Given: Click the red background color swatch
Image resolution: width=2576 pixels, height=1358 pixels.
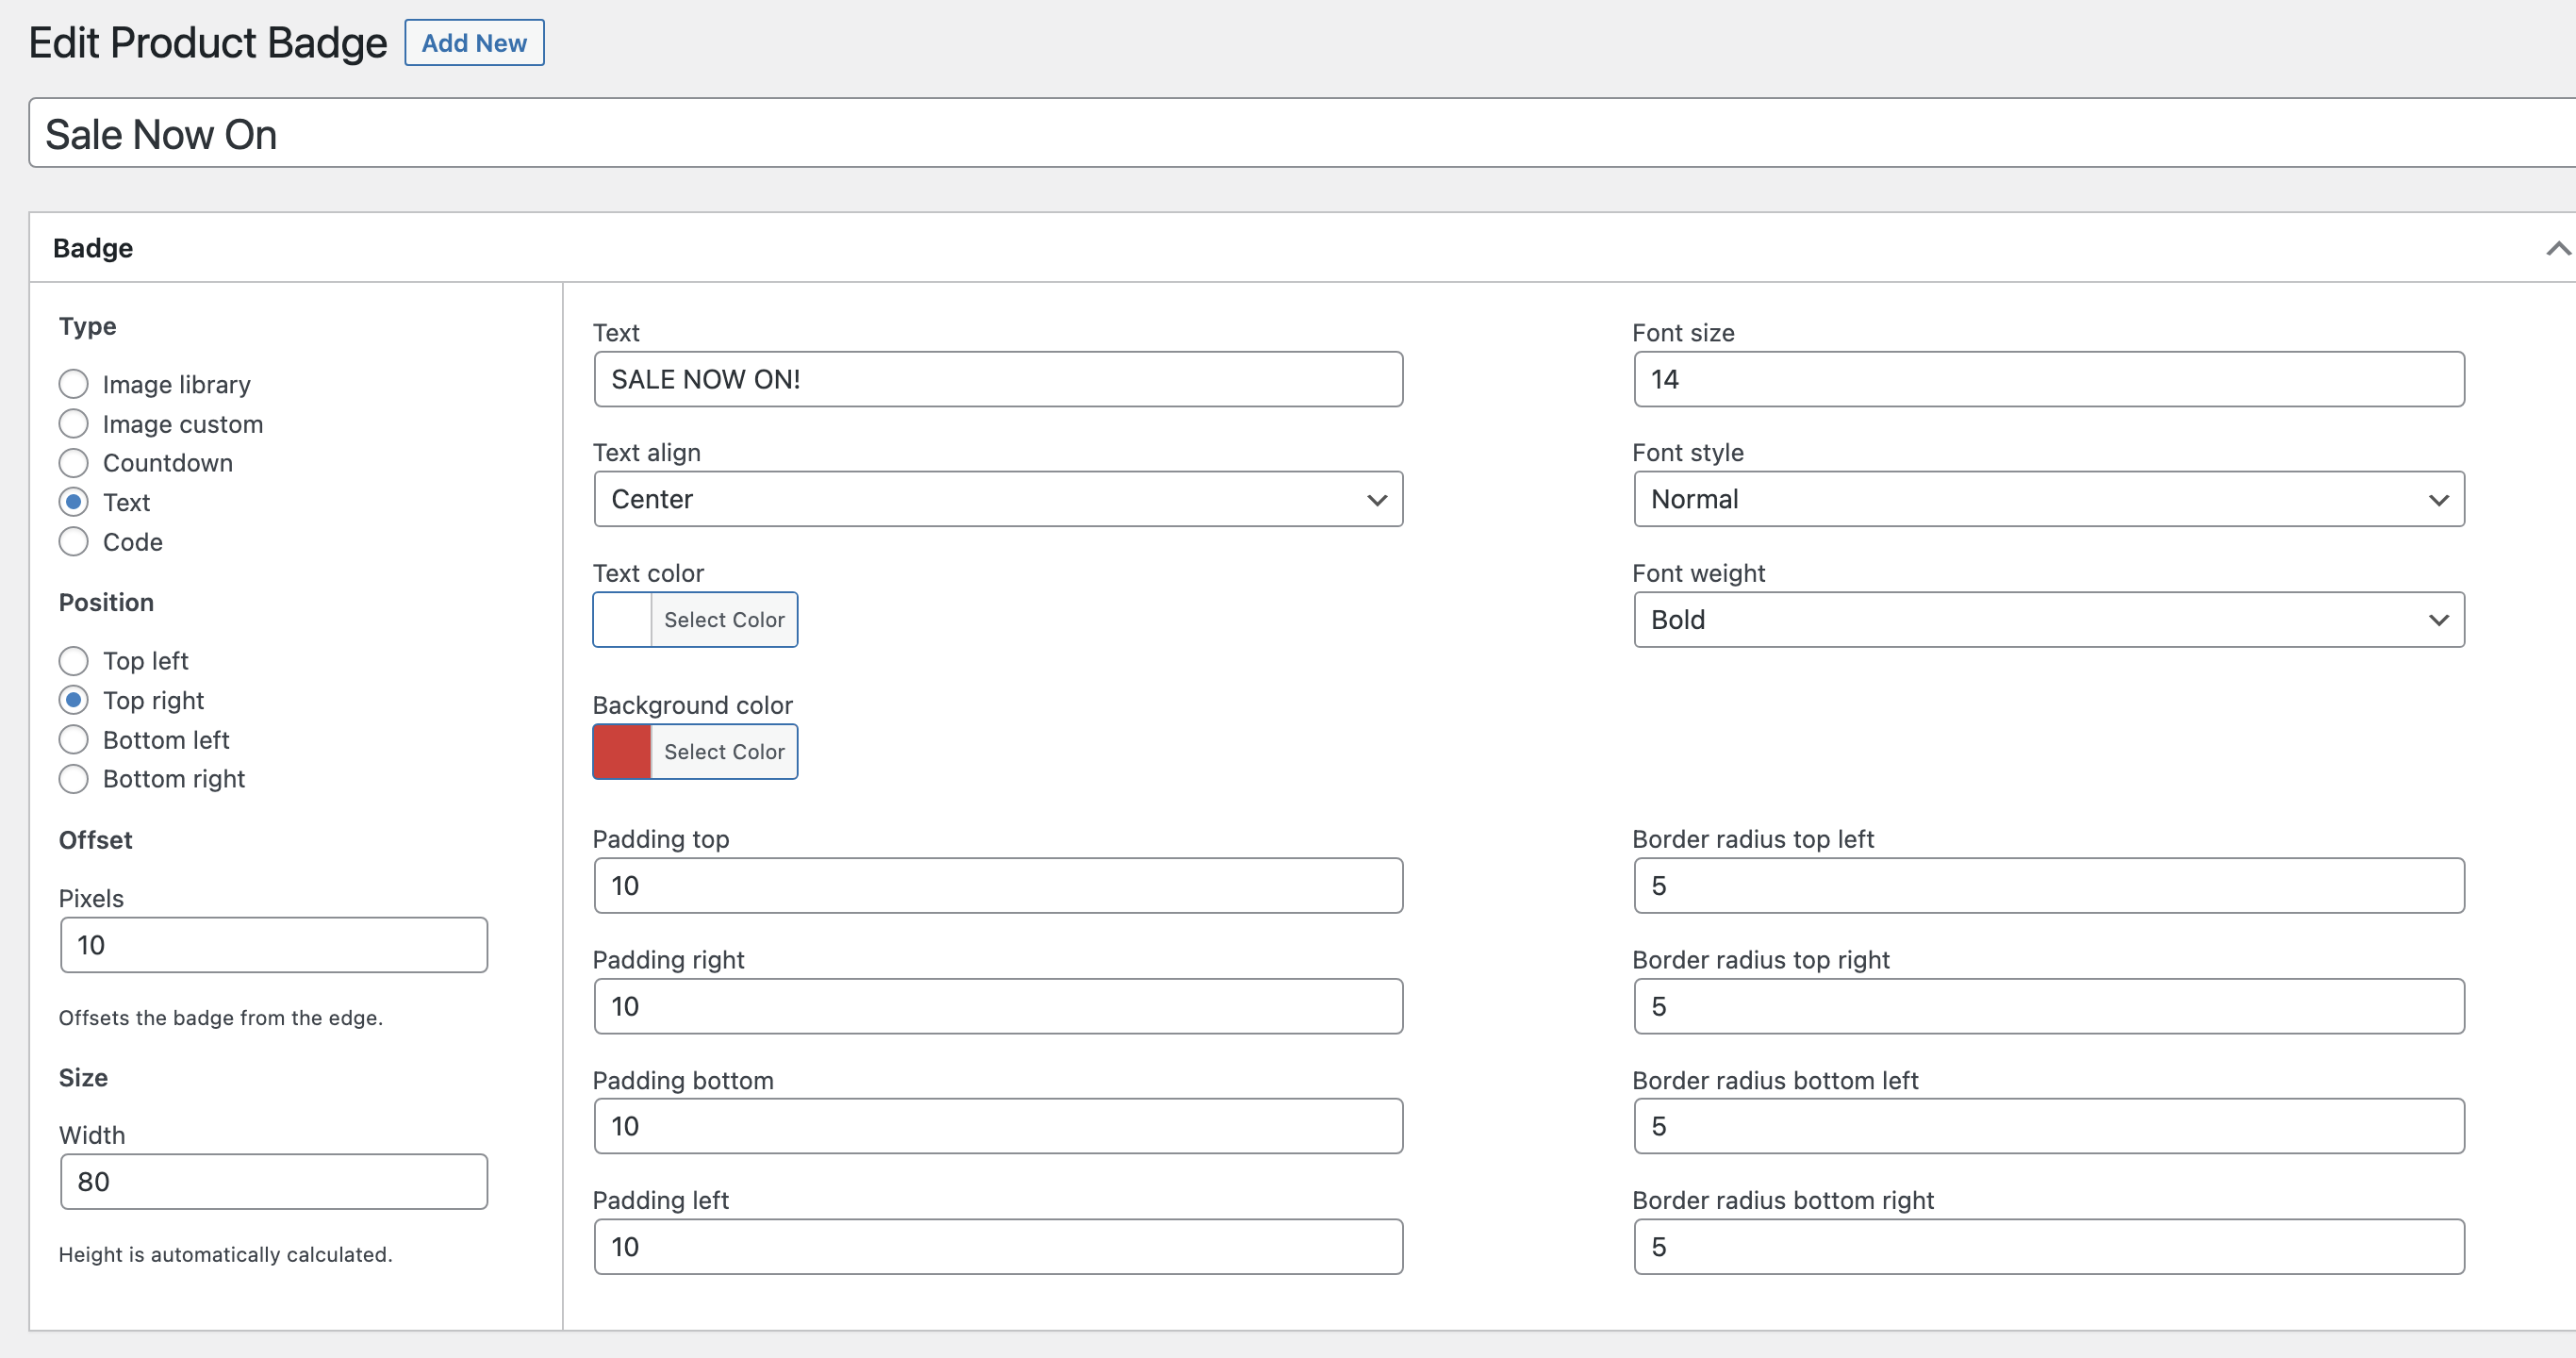Looking at the screenshot, I should [x=622, y=752].
